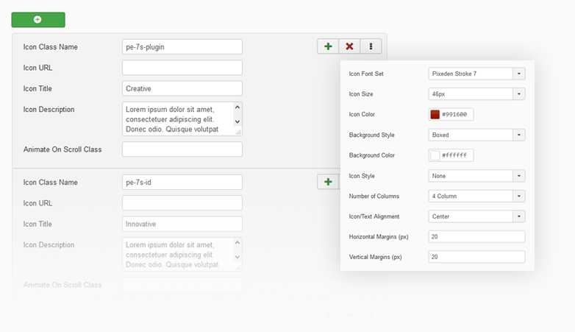The image size is (575, 332).
Task: Click the first Icon URL field
Action: pyautogui.click(x=182, y=68)
